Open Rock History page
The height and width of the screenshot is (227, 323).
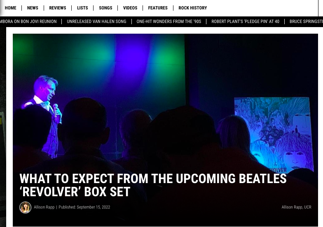click(x=193, y=8)
